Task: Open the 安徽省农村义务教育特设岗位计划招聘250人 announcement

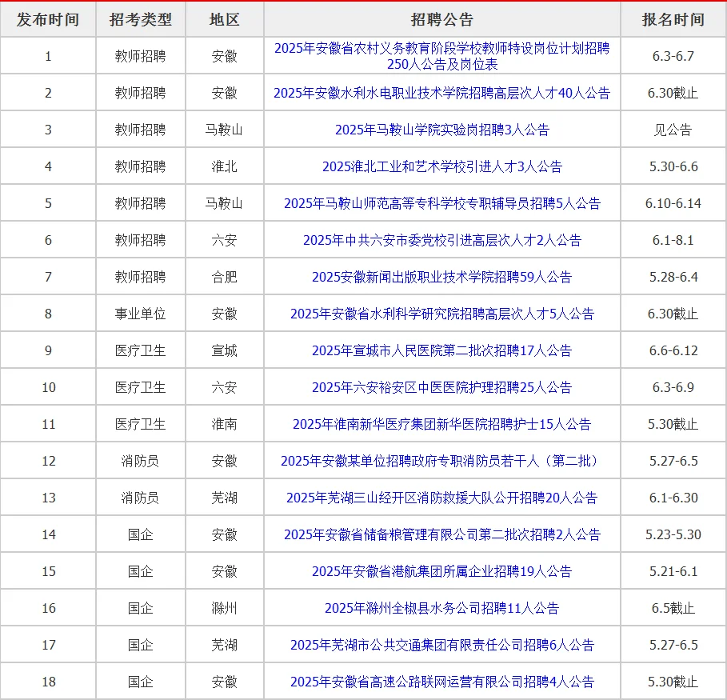Action: pos(441,56)
